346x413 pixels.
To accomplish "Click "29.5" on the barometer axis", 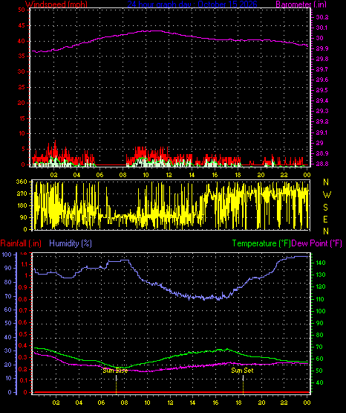I will (321, 90).
